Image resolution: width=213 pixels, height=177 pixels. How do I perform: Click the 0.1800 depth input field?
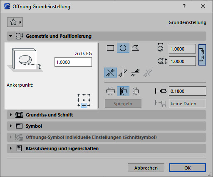coord(188,91)
